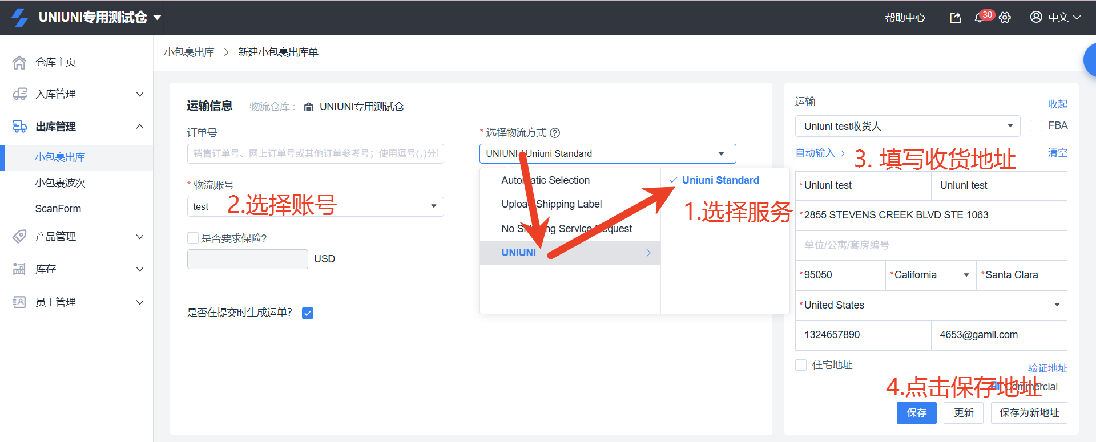1096x442 pixels.
Task: Collapse the 出库管理 section chevron
Action: 140,127
